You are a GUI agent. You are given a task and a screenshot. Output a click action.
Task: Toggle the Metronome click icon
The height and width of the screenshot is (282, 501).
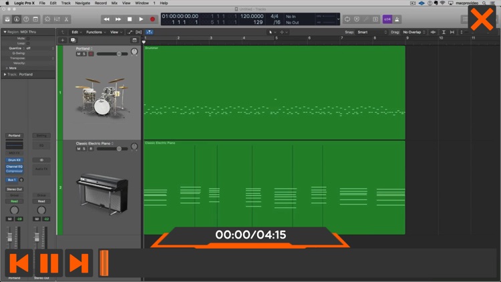tap(397, 19)
